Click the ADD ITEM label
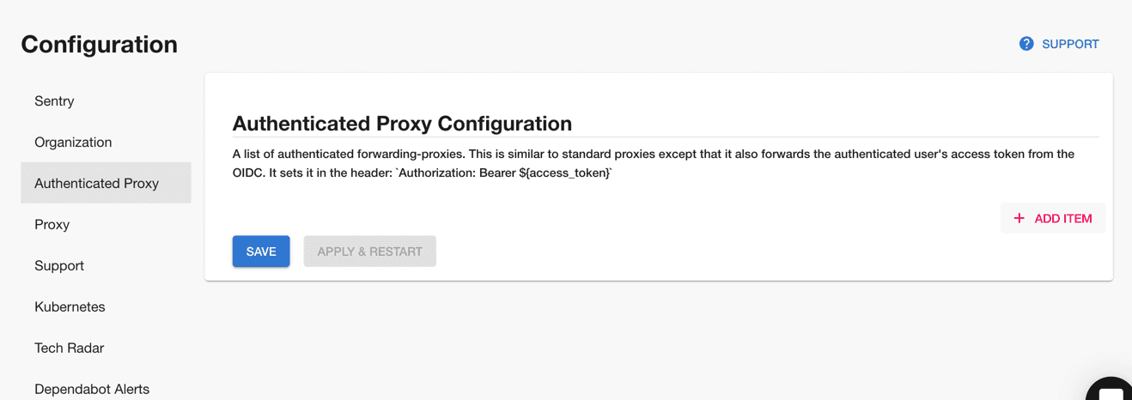Screen dimensions: 1132x400 [x=1063, y=218]
